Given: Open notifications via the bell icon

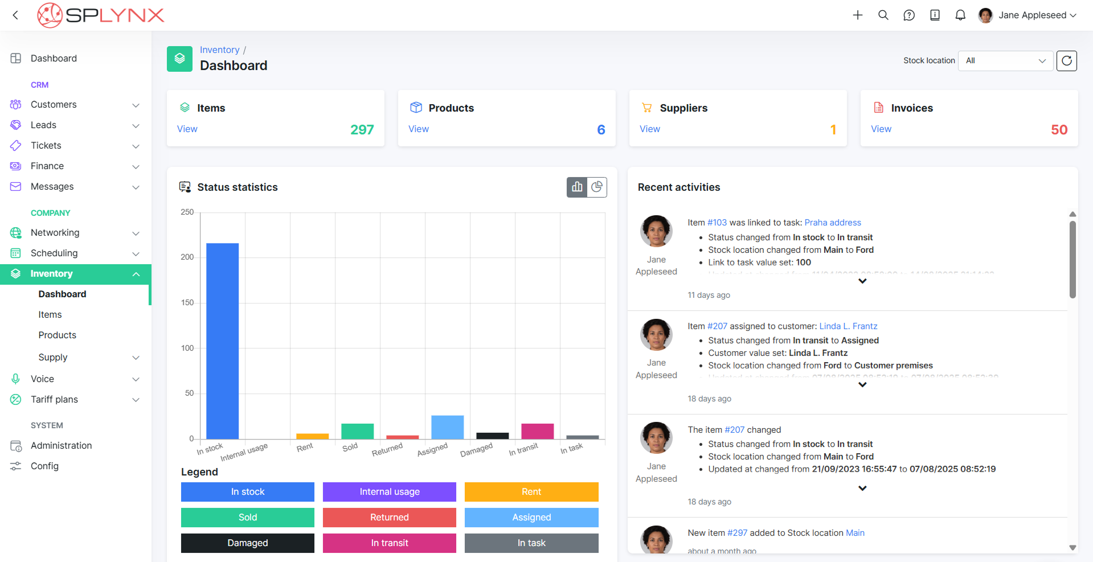Looking at the screenshot, I should 960,15.
